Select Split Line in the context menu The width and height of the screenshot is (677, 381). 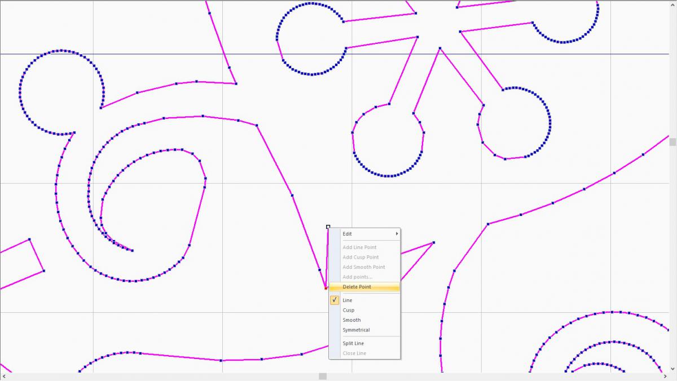(x=353, y=343)
